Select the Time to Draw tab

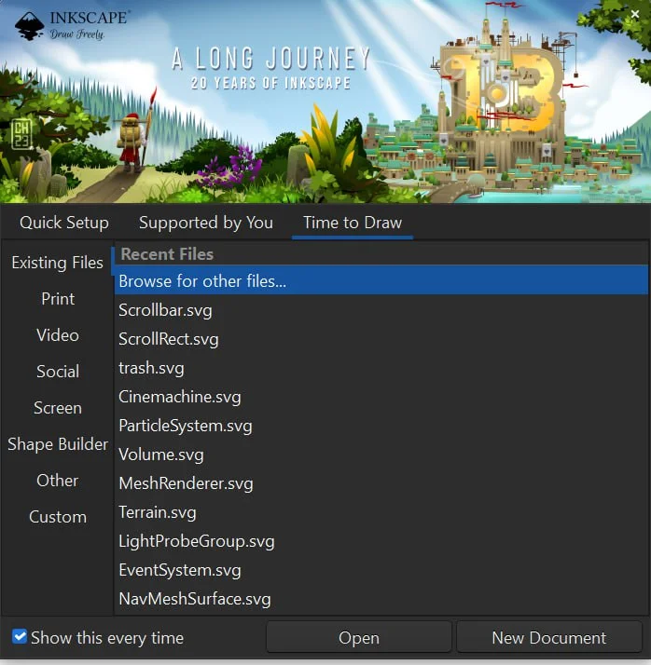pyautogui.click(x=353, y=223)
